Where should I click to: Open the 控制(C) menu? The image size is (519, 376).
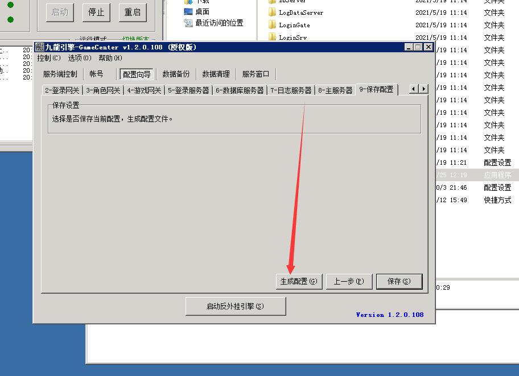48,58
